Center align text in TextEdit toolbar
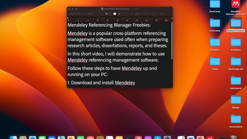This screenshot has height=139, width=247. click(140, 14)
